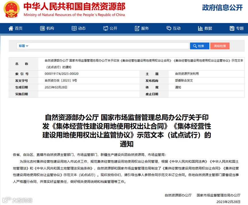Click the 数据 bar chart icon
Image resolution: width=248 pixels, height=205 pixels.
[200, 28]
